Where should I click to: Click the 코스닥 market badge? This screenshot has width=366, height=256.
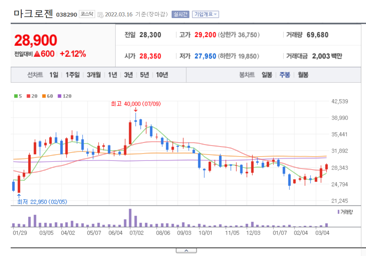(87, 14)
